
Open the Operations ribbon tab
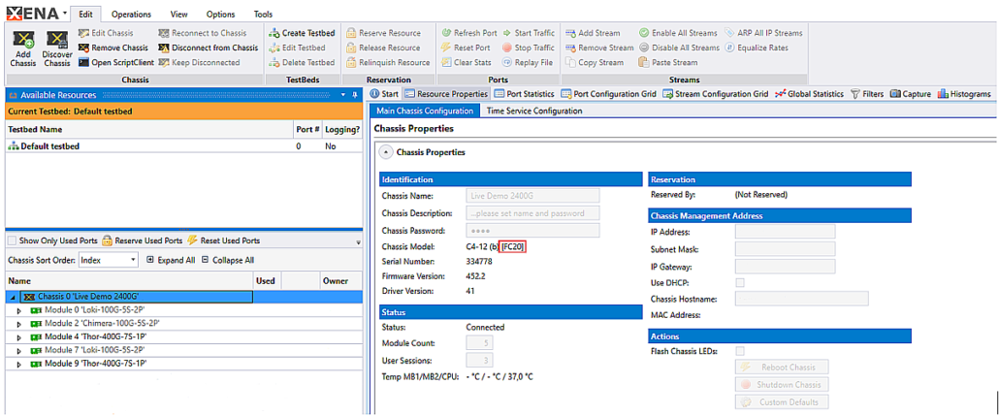pos(130,15)
